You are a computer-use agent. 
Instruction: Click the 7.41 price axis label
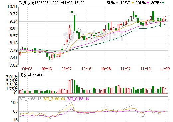(x=14, y=58)
